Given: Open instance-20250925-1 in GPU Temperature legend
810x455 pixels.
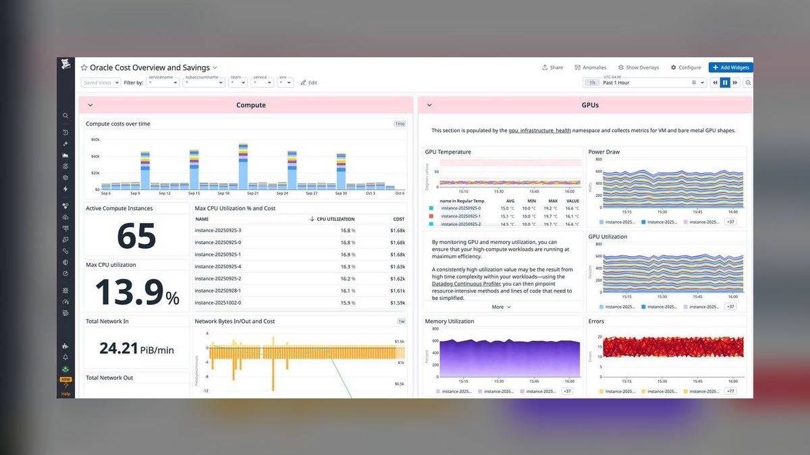Looking at the screenshot, I should (461, 216).
